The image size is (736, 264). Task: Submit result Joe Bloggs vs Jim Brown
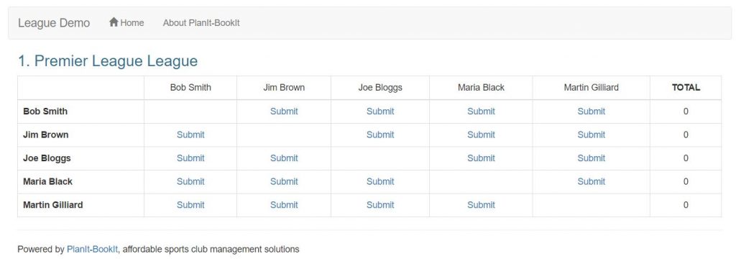(x=284, y=158)
